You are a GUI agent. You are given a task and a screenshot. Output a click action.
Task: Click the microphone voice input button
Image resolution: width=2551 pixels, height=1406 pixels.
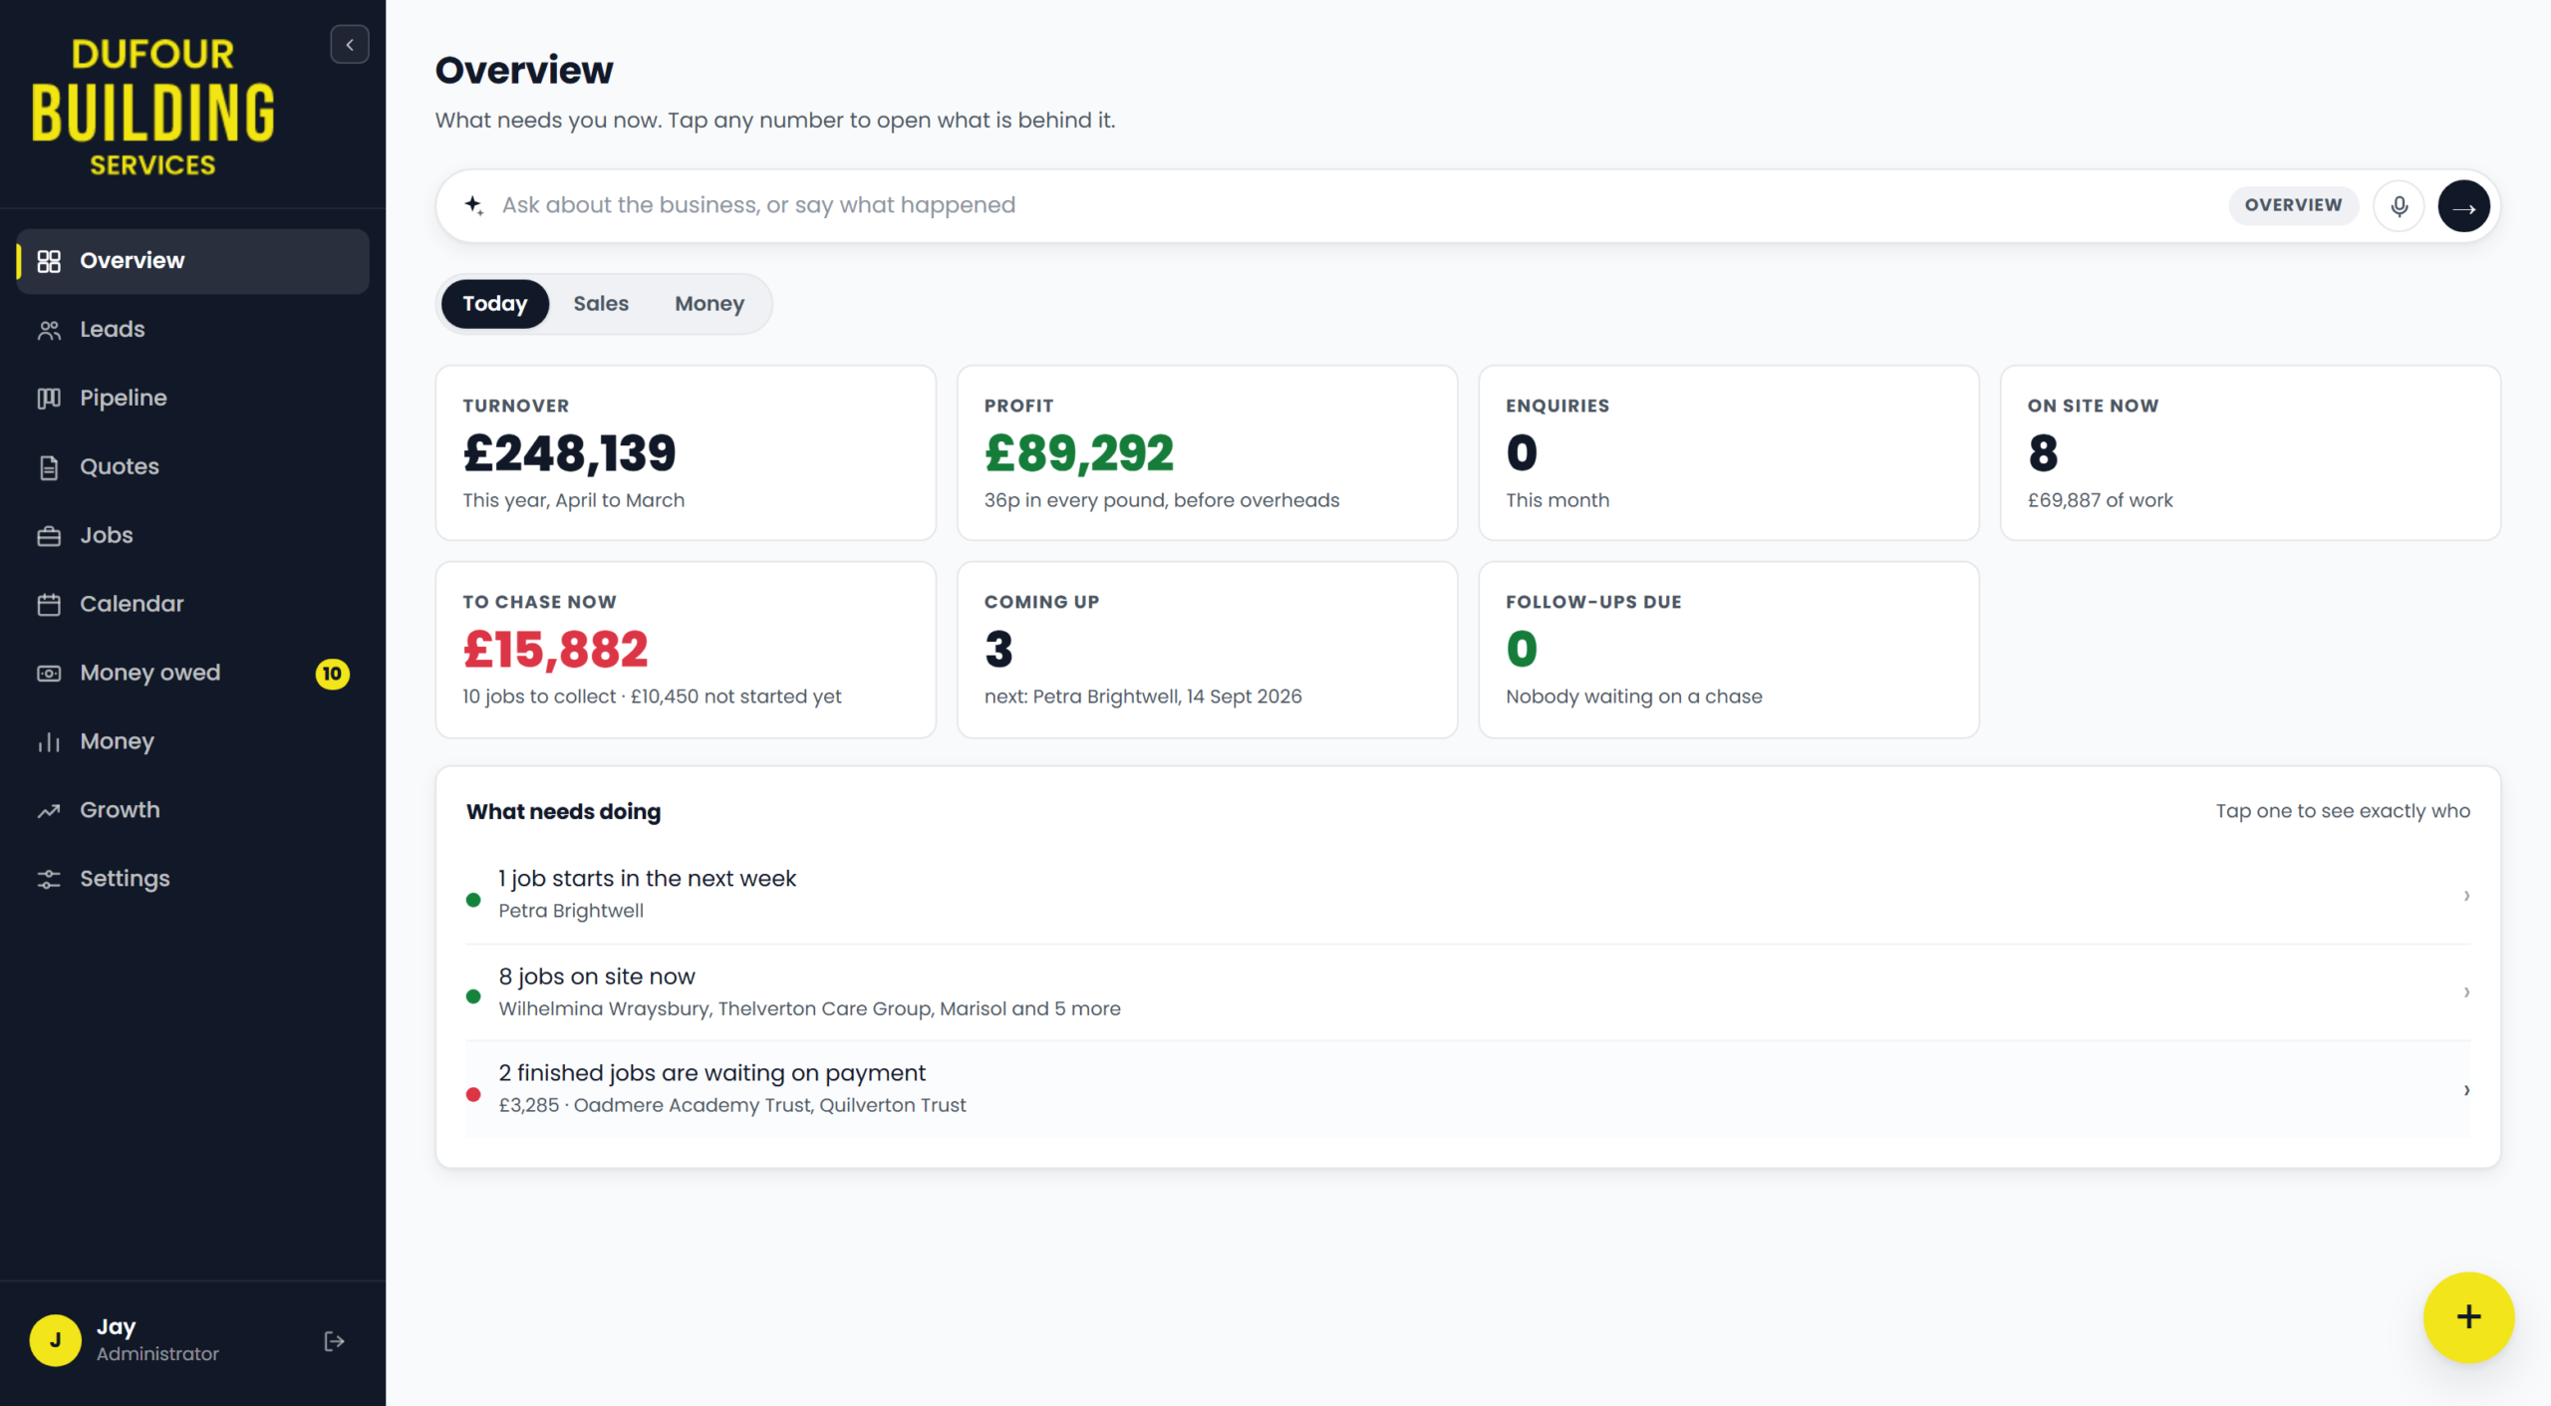tap(2399, 206)
